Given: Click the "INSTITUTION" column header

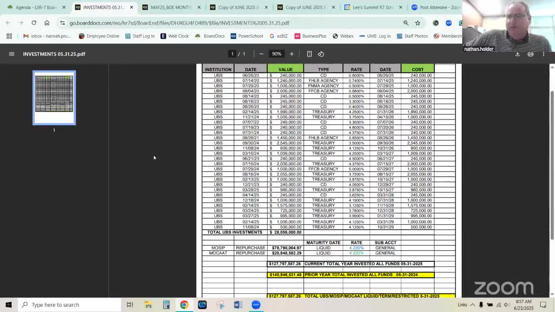Looking at the screenshot, I should (x=218, y=69).
